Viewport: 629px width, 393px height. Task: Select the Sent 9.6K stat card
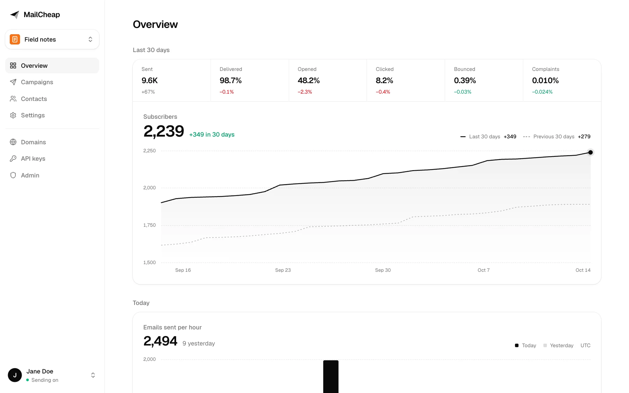pyautogui.click(x=172, y=80)
